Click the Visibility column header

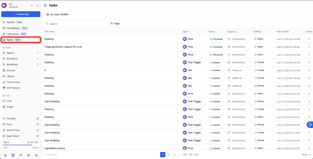257,32
